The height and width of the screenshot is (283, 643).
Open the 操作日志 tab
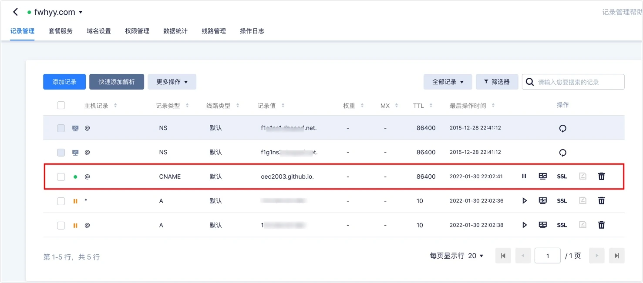tap(252, 31)
